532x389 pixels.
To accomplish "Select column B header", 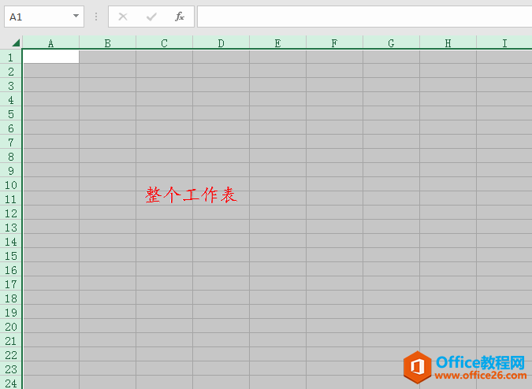I will coord(107,43).
